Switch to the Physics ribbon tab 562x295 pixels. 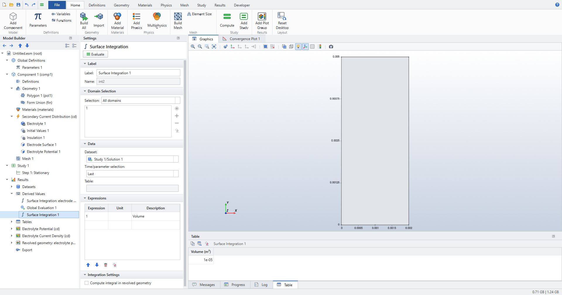166,5
